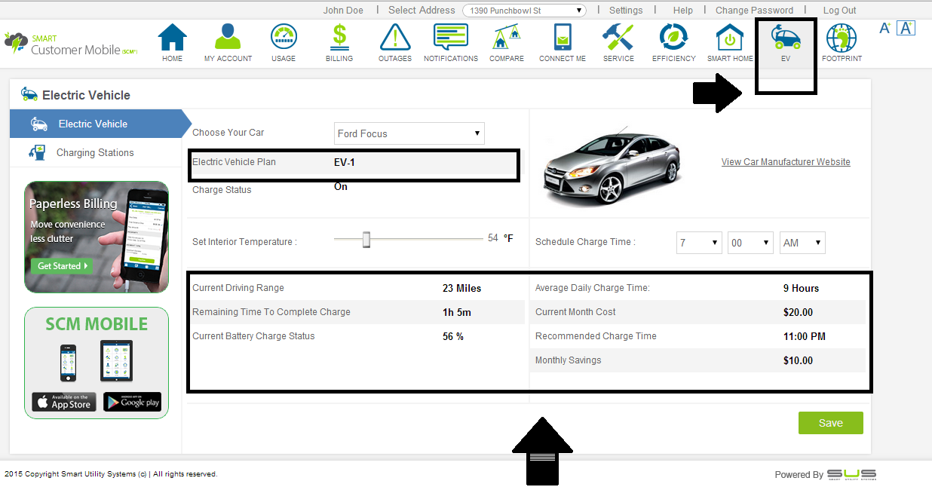Open the AM/PM schedule dropdown

(x=802, y=243)
